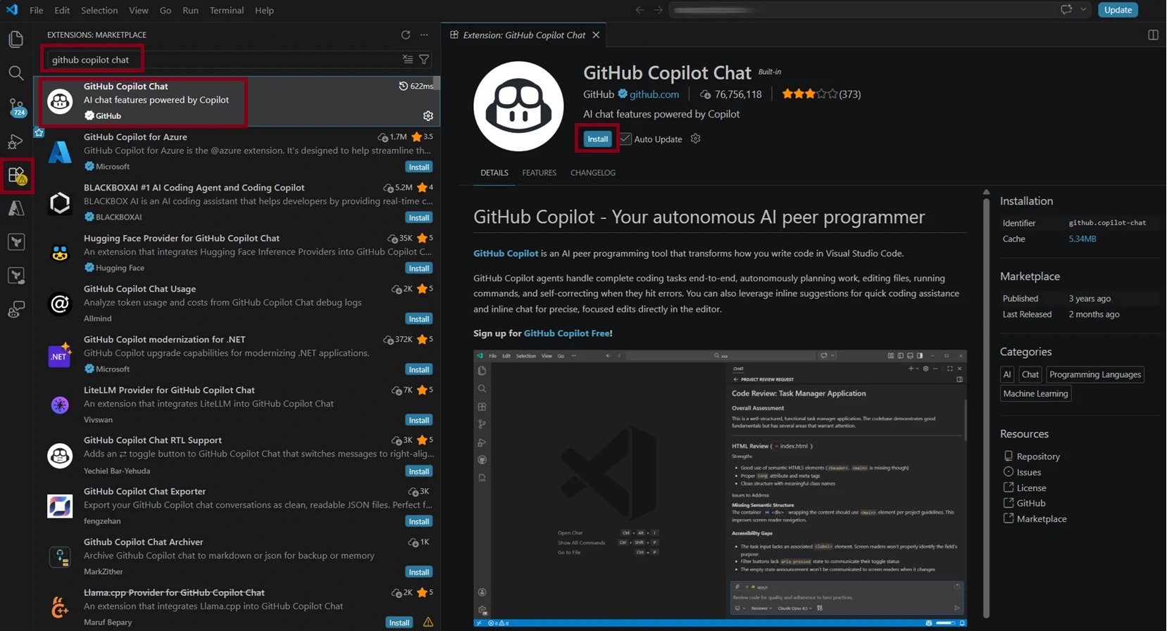The height and width of the screenshot is (631, 1167).
Task: Close the Extension: GitHub Copilot Chat tab
Action: coord(596,34)
